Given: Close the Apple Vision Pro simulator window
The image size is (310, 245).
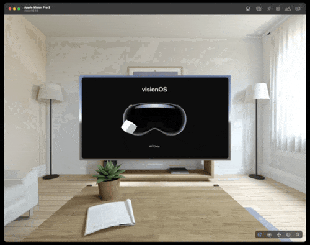Looking at the screenshot, I should [x=10, y=9].
